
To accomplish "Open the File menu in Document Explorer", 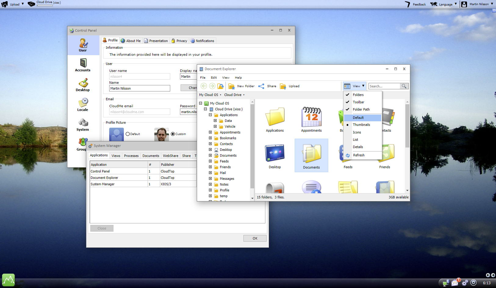I will 203,78.
